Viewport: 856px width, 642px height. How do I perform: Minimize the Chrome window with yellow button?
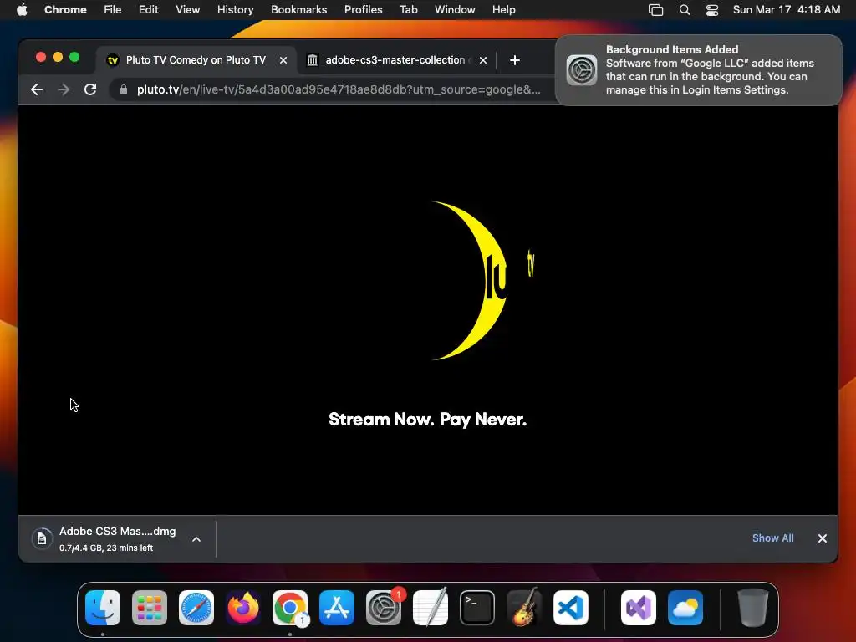(58, 58)
